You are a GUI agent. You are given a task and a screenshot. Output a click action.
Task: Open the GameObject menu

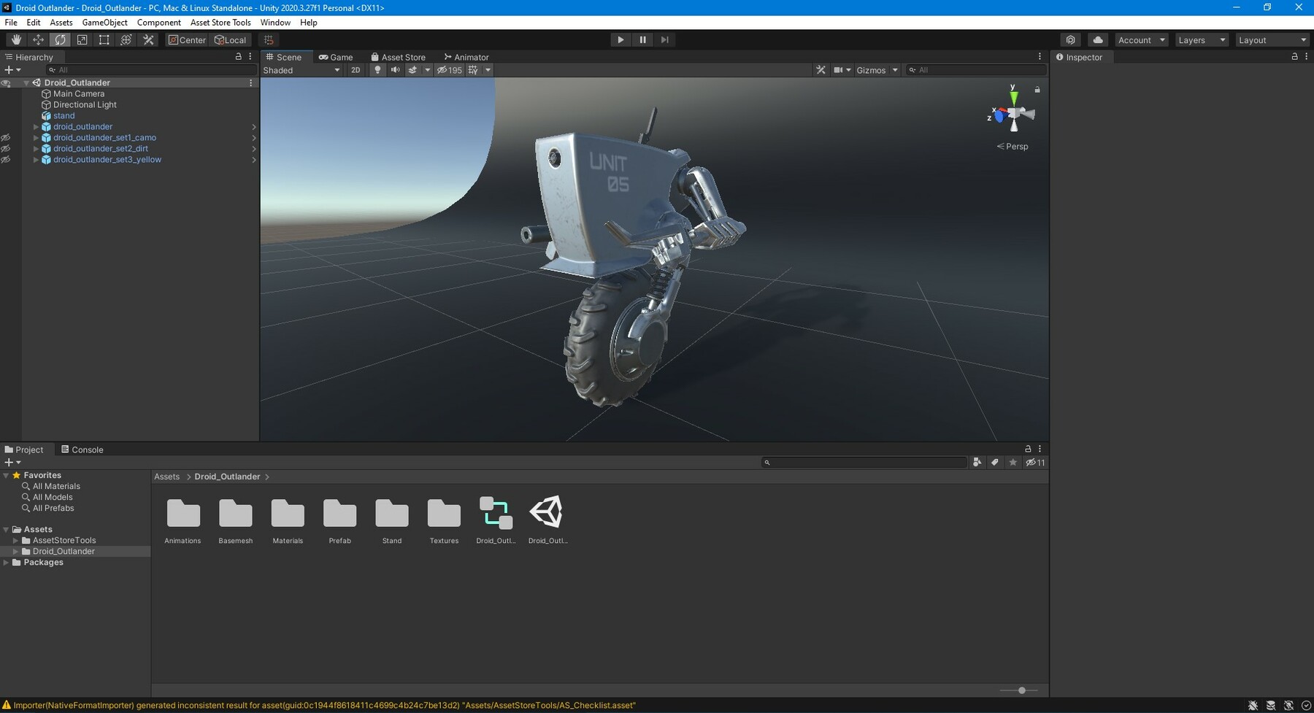104,23
